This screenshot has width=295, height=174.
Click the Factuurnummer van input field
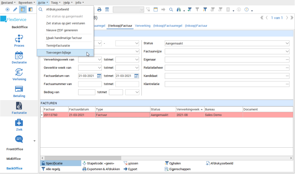pyautogui.click(x=90, y=84)
